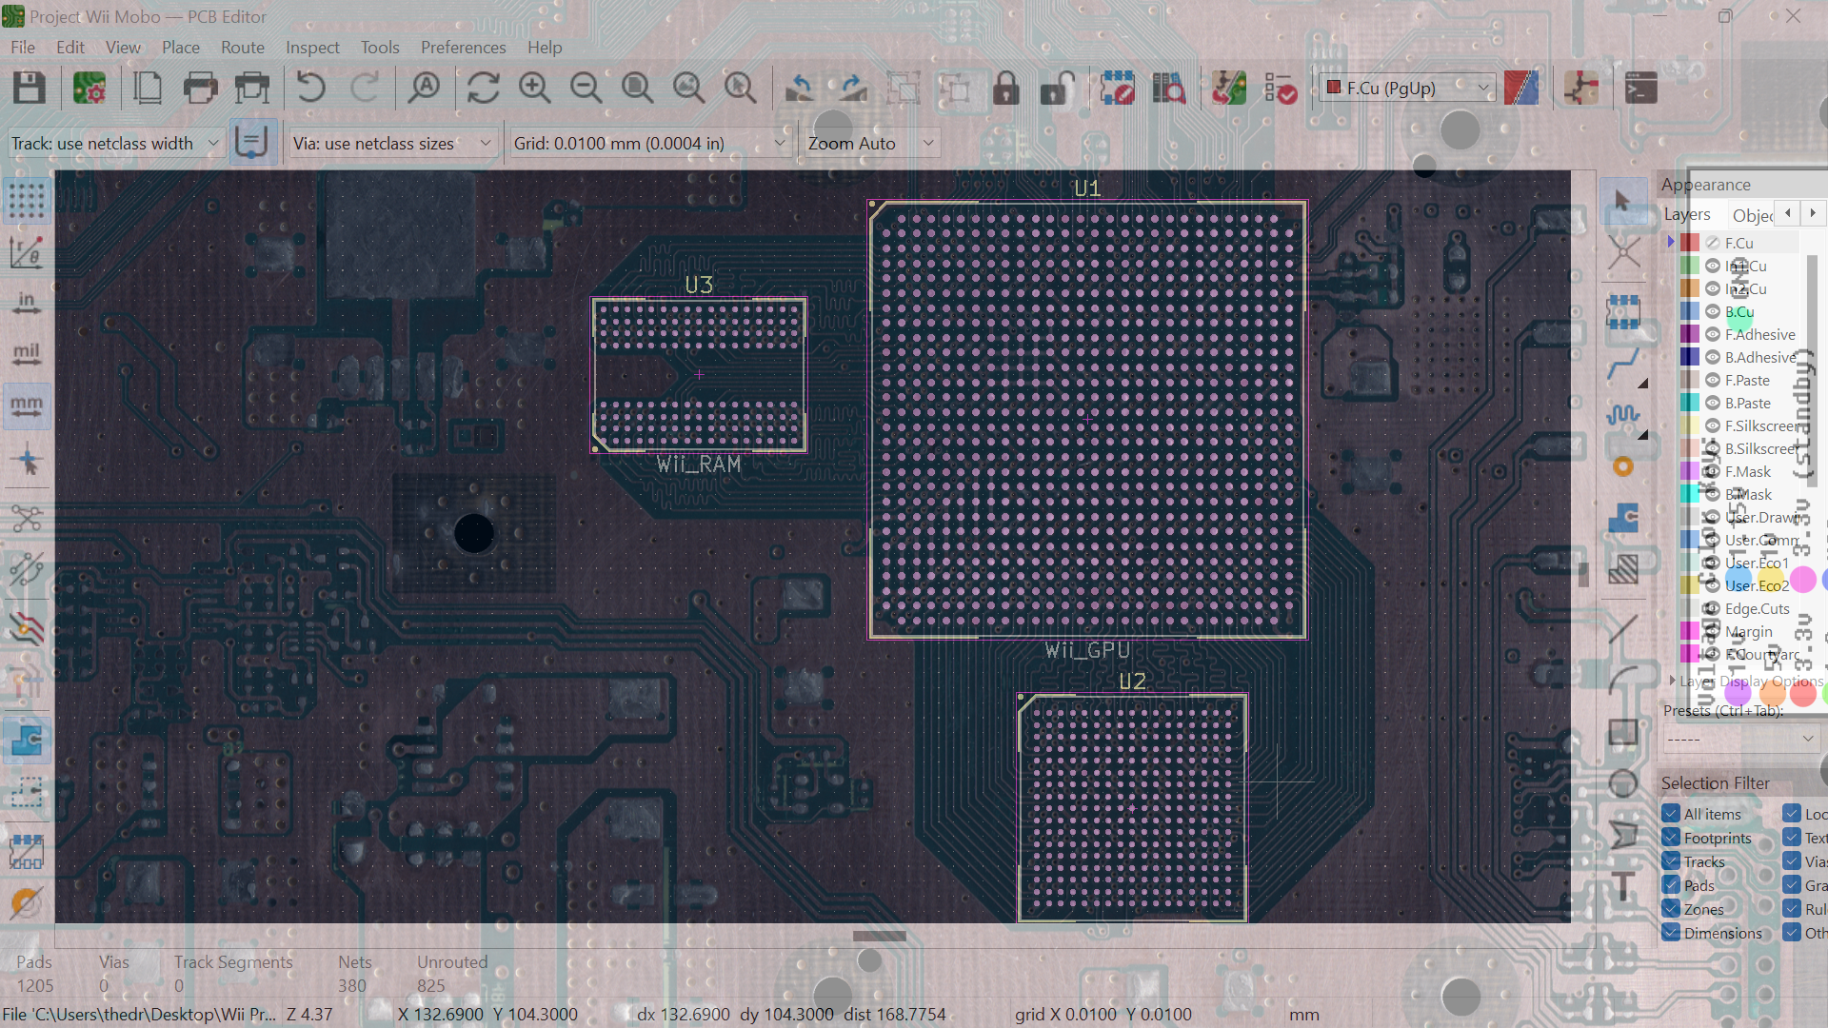
Task: Redo the last undone edit
Action: pyautogui.click(x=364, y=88)
